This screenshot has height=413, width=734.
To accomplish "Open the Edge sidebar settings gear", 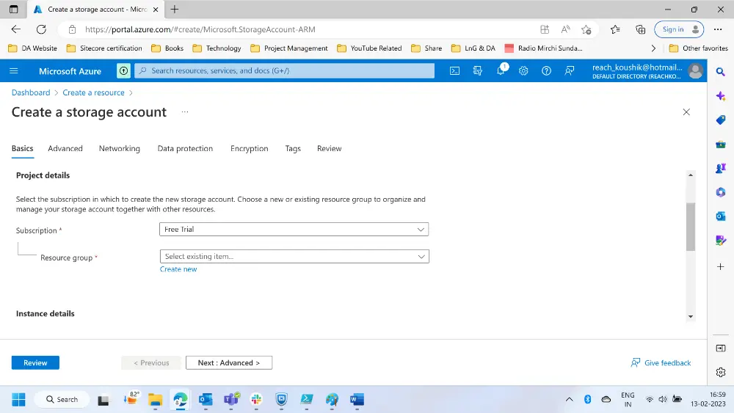I will 721,373.
